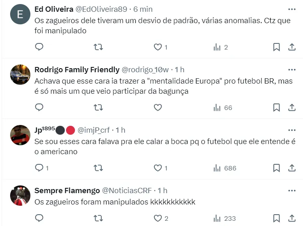
Task: Bookmark Ed Oliveira's tweet
Action: click(276, 47)
